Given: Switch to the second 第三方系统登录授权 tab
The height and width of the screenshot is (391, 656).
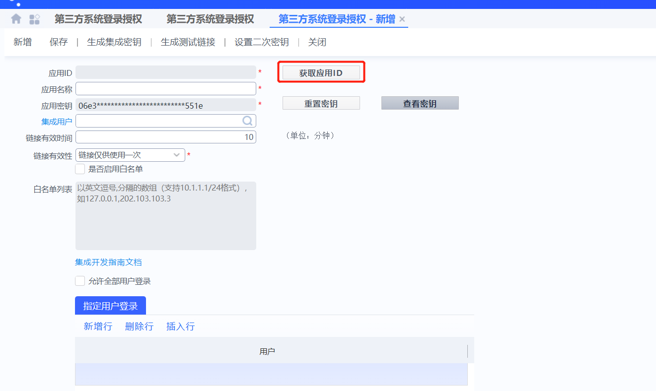Looking at the screenshot, I should click(210, 19).
